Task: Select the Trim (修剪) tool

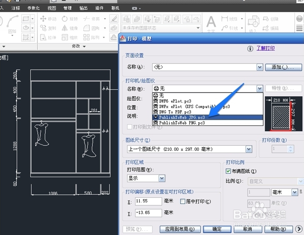Action: [92, 19]
